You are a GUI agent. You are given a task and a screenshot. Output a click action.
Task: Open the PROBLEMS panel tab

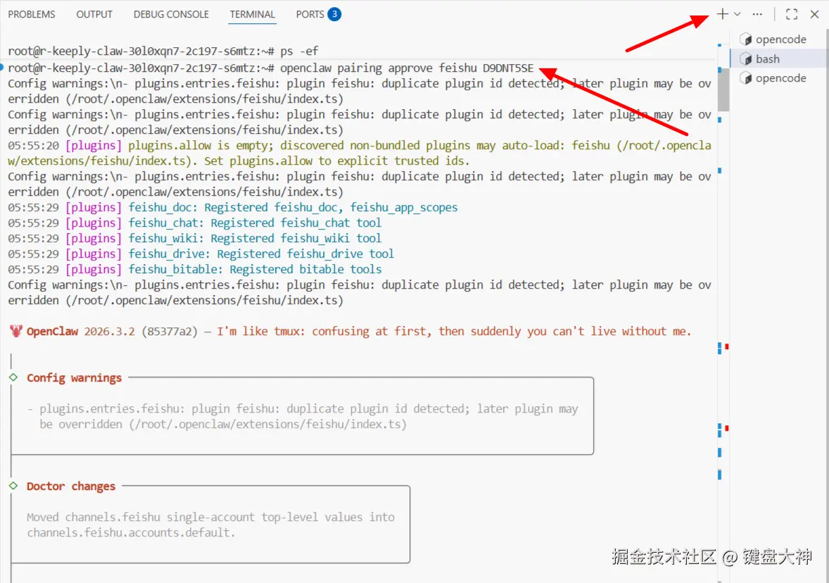pyautogui.click(x=31, y=14)
